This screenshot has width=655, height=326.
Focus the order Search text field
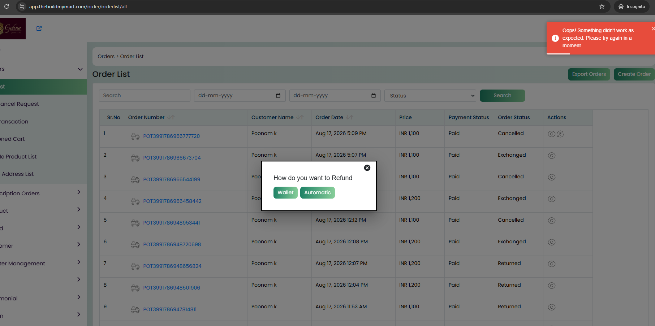[x=145, y=96]
